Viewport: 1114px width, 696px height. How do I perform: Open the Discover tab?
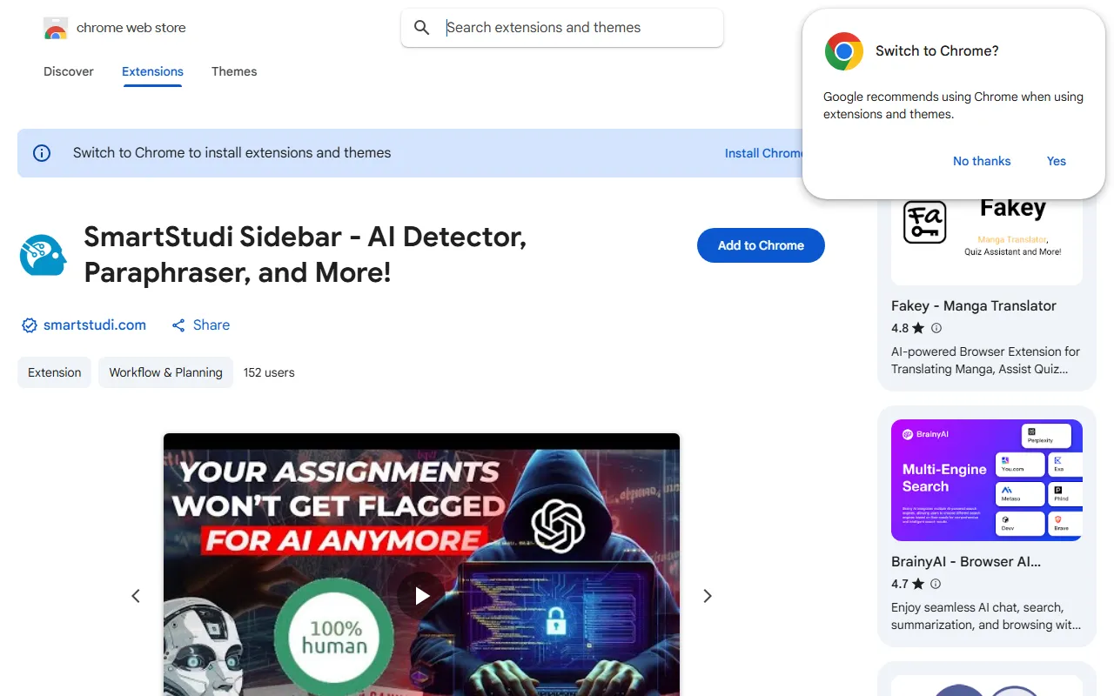click(69, 71)
